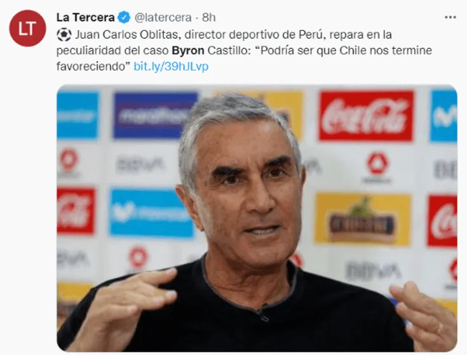Click the blue Movistar logo below Marathon
The width and height of the screenshot is (467, 355).
pos(151,213)
